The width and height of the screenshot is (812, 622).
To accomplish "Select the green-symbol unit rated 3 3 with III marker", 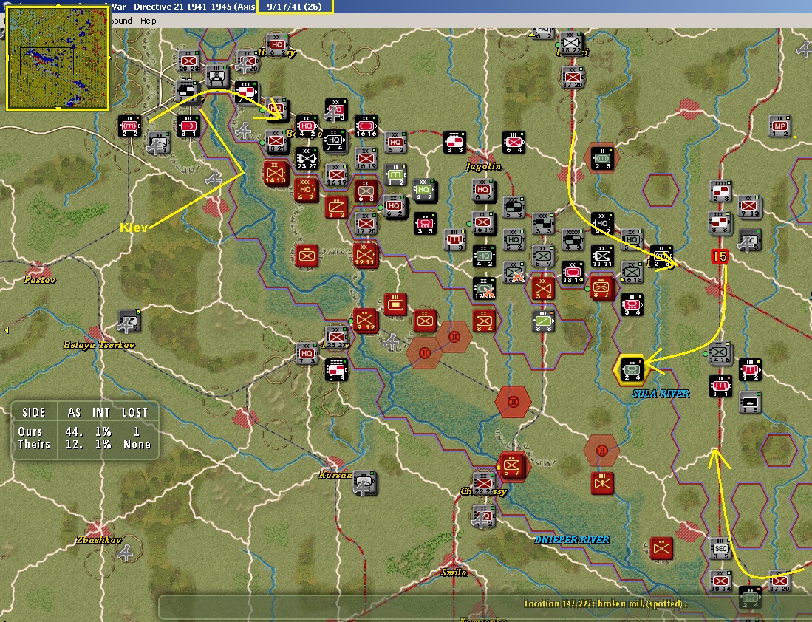I will pyautogui.click(x=543, y=321).
